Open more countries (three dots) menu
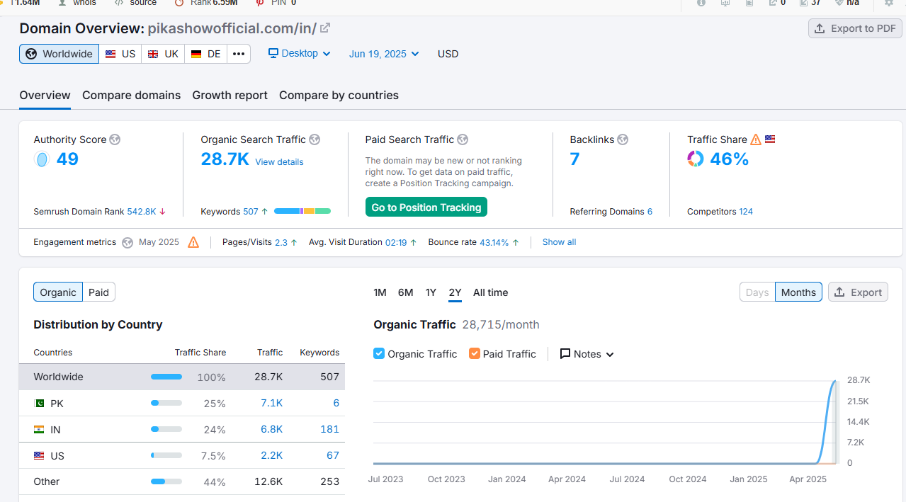906x502 pixels. 239,54
